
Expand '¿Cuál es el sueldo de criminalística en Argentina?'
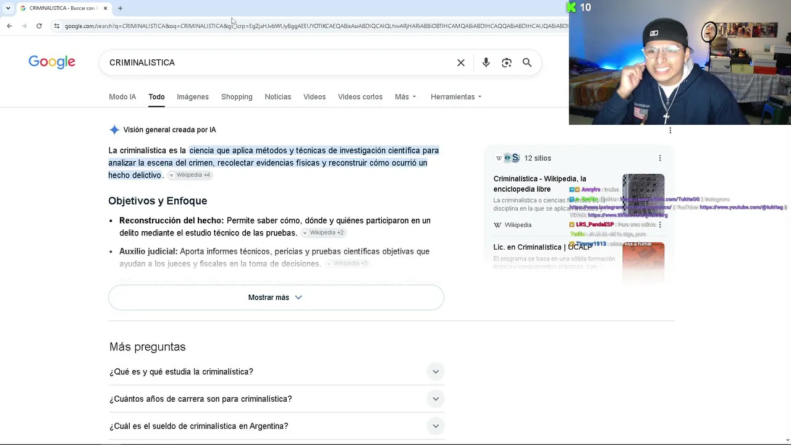point(276,426)
